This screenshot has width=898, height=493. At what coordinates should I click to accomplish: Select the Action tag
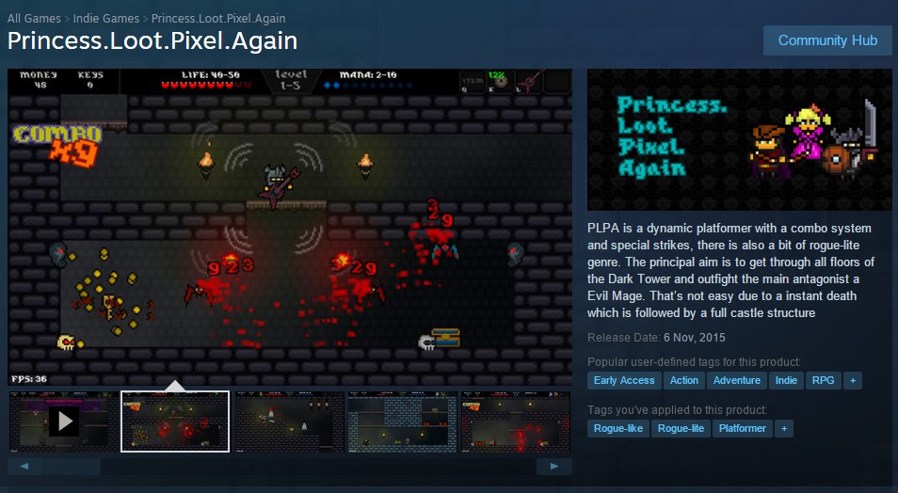click(684, 380)
